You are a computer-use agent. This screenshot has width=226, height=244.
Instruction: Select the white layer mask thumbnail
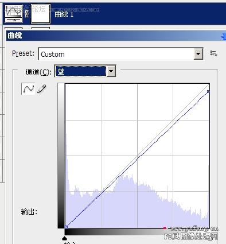[41, 14]
